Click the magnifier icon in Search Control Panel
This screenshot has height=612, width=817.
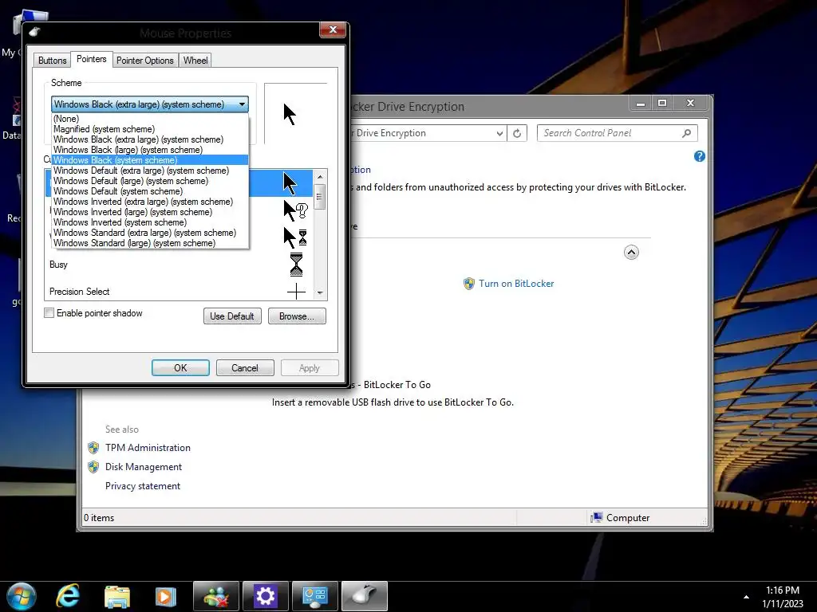(687, 133)
